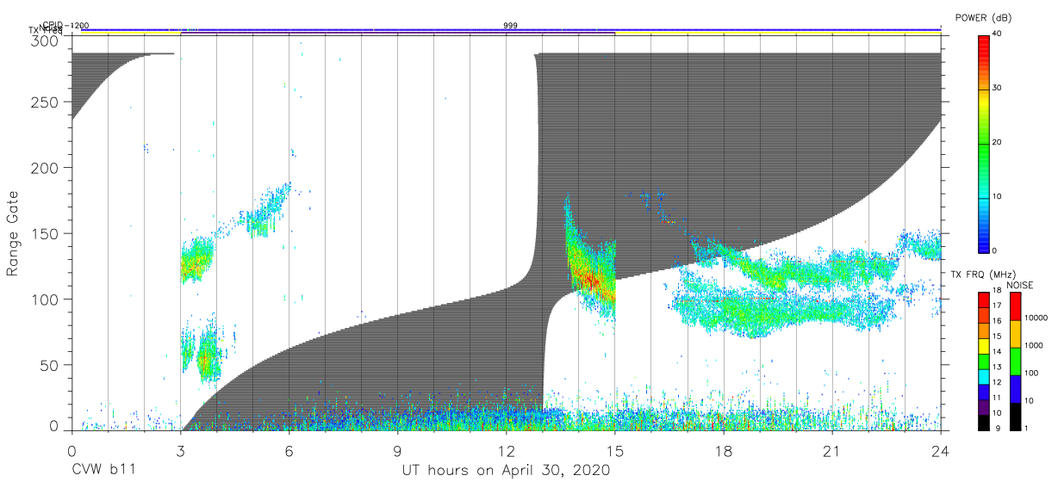Select the orange noise swatch between 1000 and 10000
The width and height of the screenshot is (1058, 488).
click(x=1014, y=334)
